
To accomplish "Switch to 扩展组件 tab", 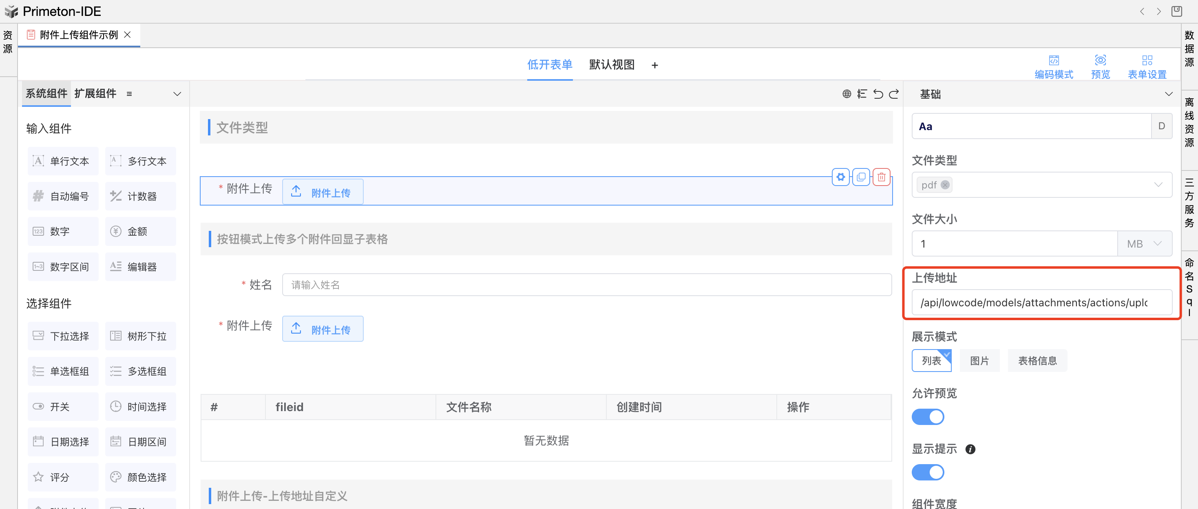I will click(x=95, y=93).
